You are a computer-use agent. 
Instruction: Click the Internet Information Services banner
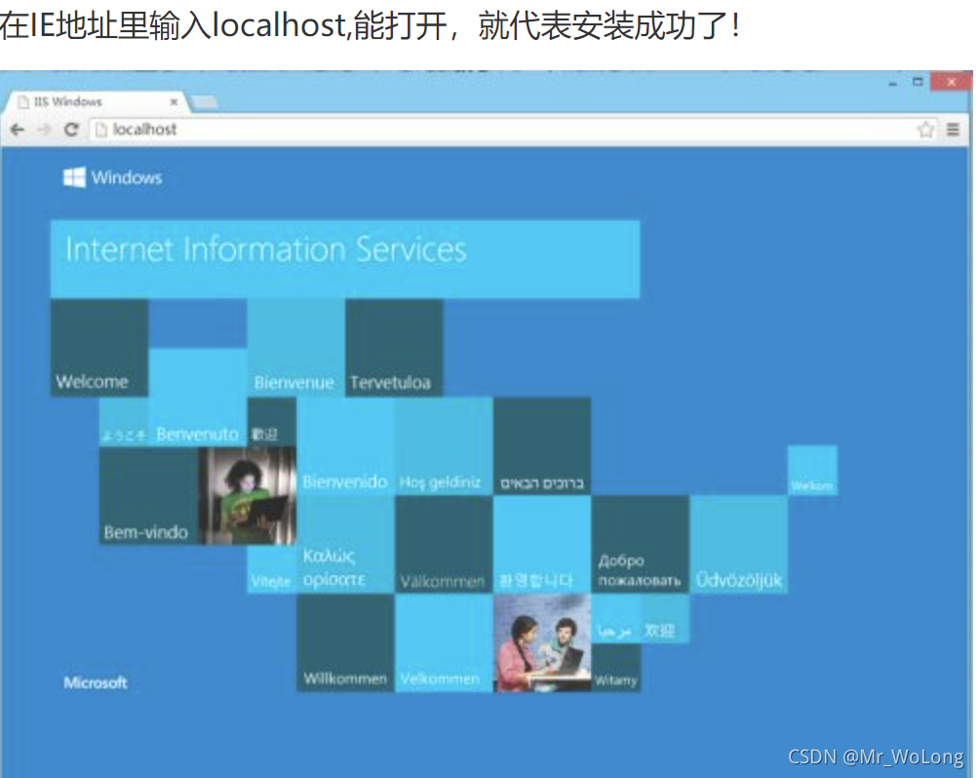pyautogui.click(x=344, y=258)
